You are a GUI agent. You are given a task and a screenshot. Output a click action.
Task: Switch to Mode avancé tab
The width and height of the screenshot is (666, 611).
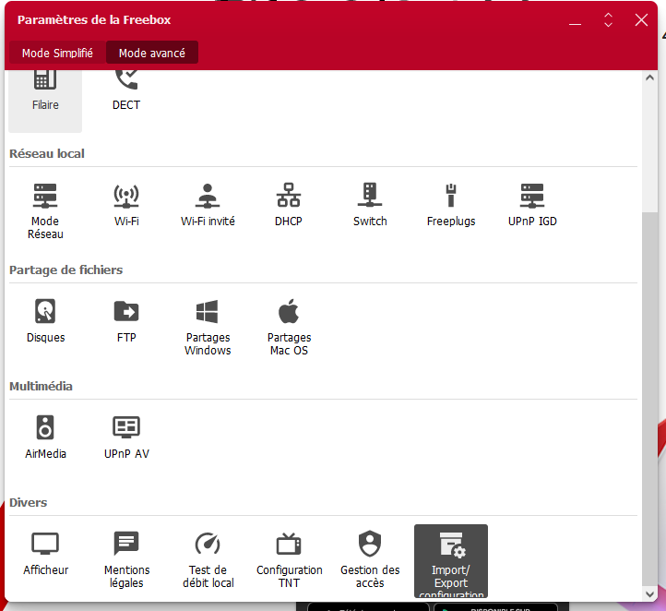click(x=152, y=53)
